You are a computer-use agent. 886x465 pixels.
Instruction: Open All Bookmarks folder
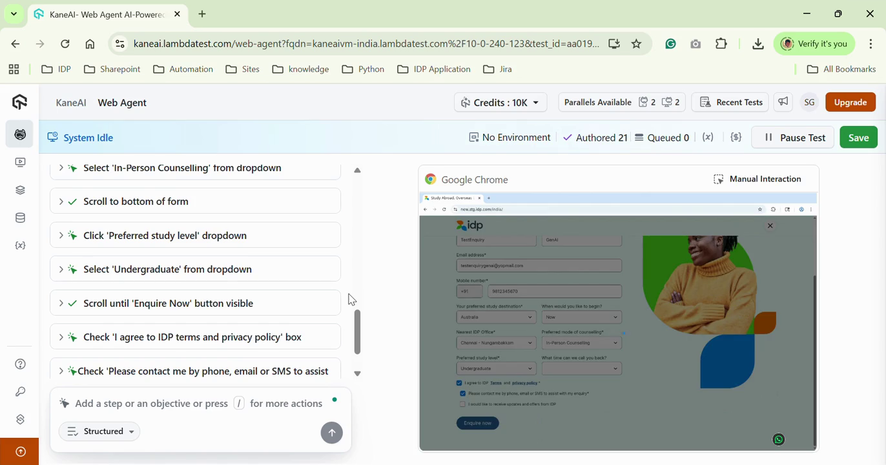pos(841,69)
